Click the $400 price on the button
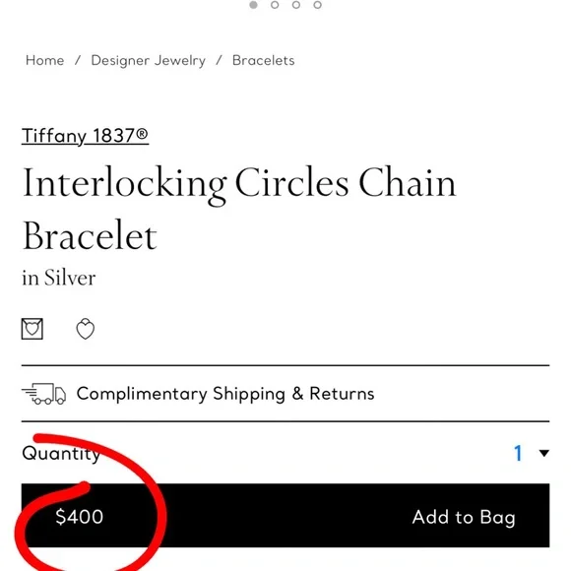Image resolution: width=571 pixels, height=571 pixels. pos(80,517)
